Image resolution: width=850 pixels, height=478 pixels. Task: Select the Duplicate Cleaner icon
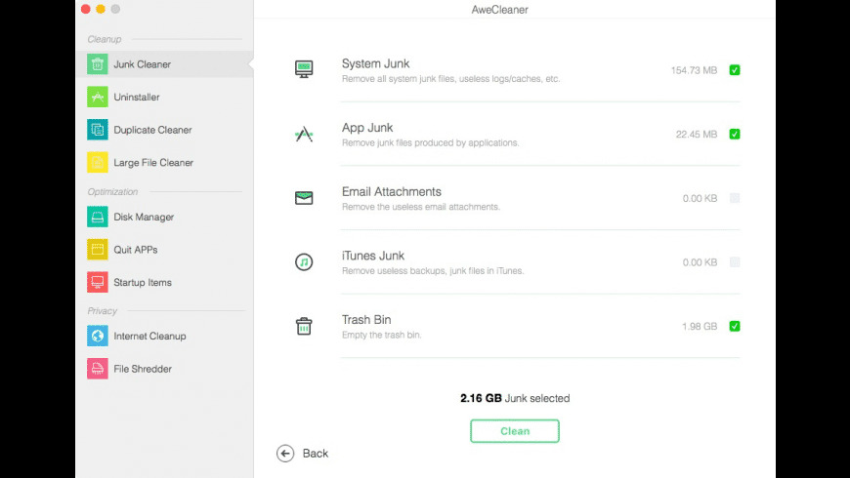click(97, 130)
